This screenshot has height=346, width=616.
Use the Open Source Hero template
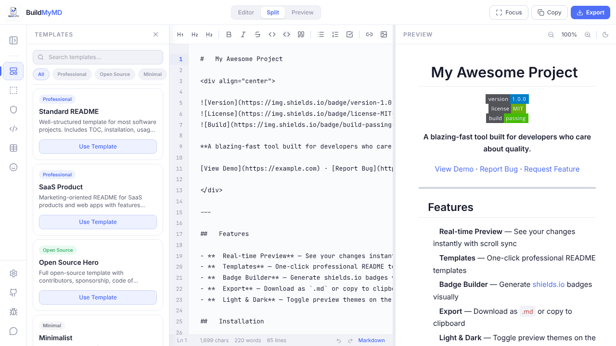(98, 297)
